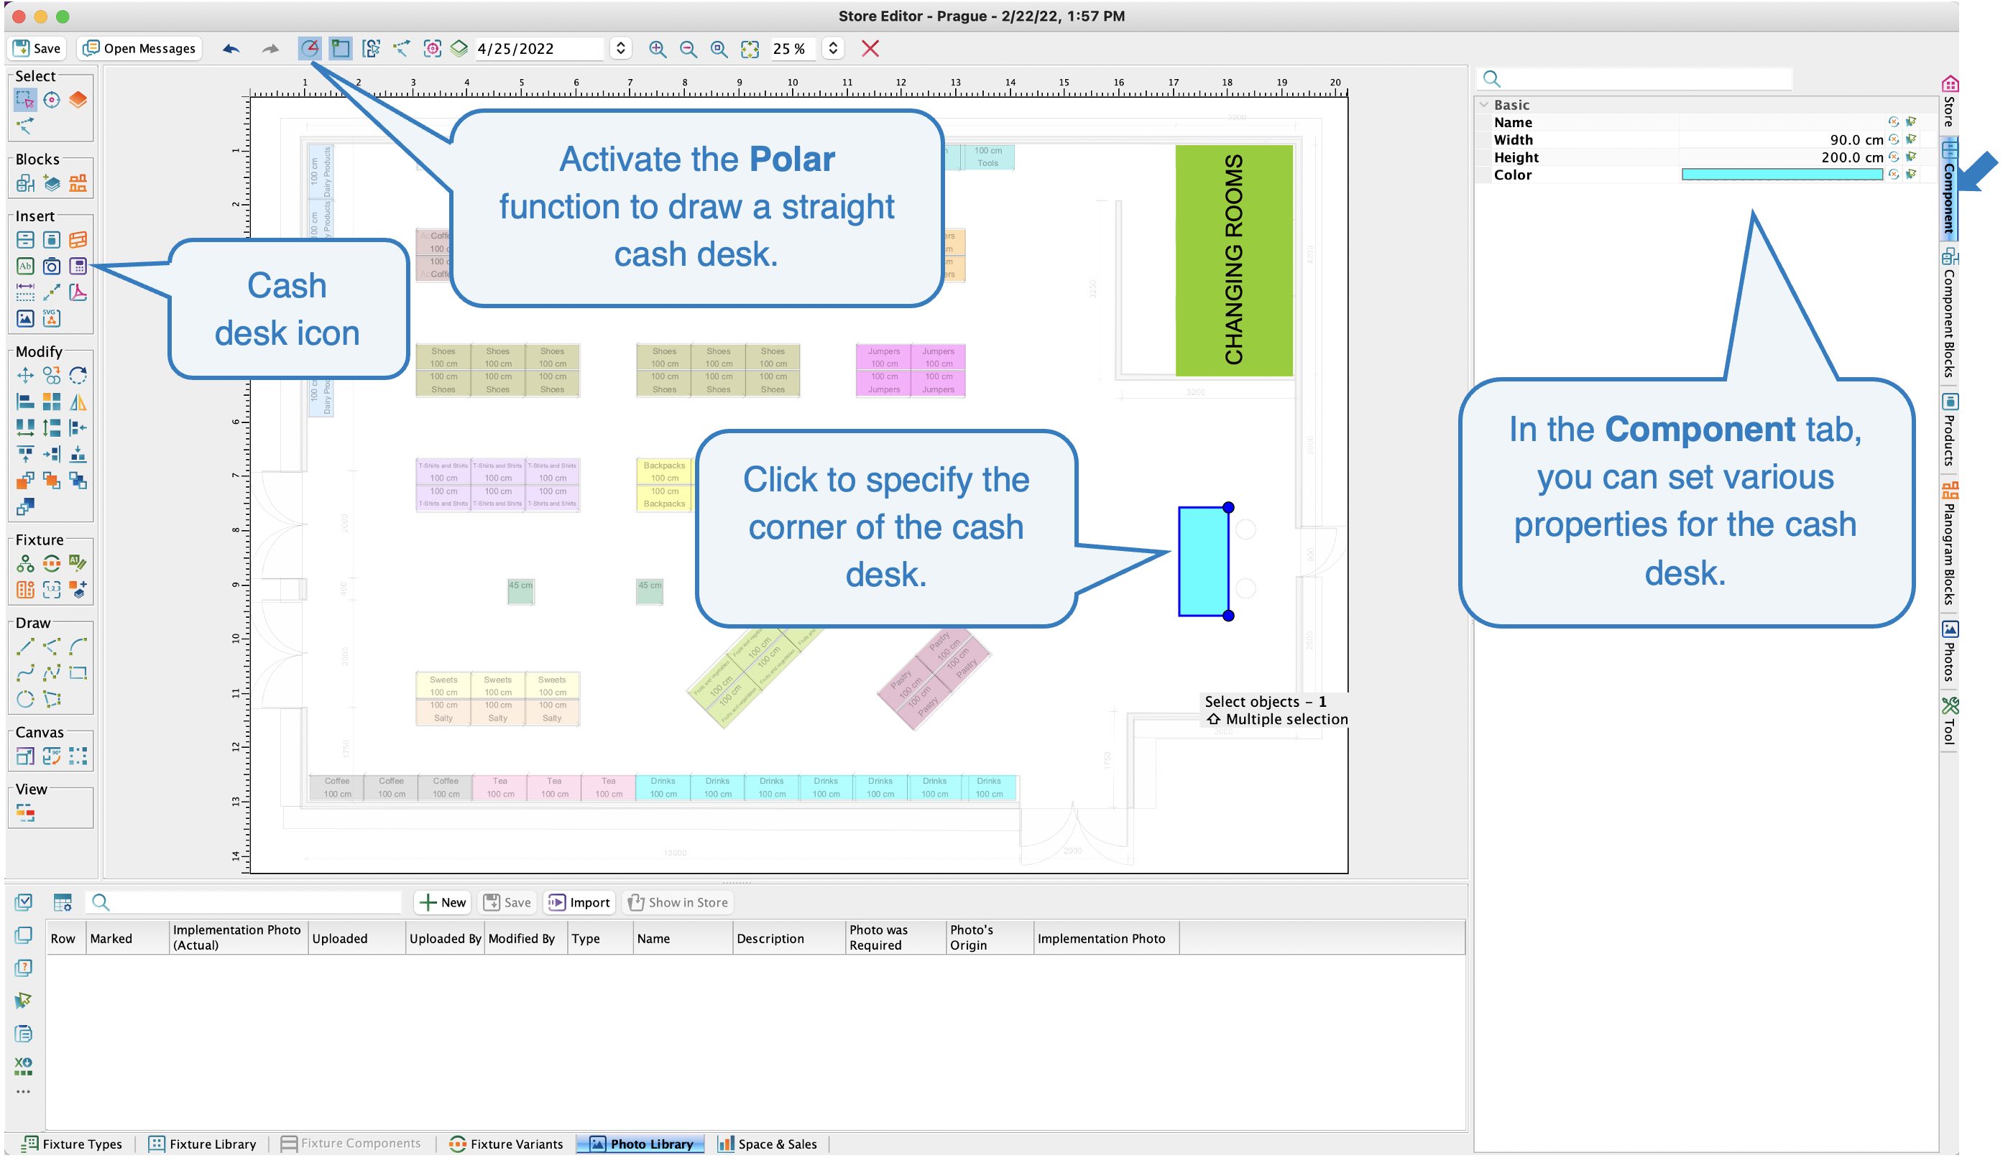Open the Store side tab
Screen dimensions: 2008x1158
(x=1949, y=102)
